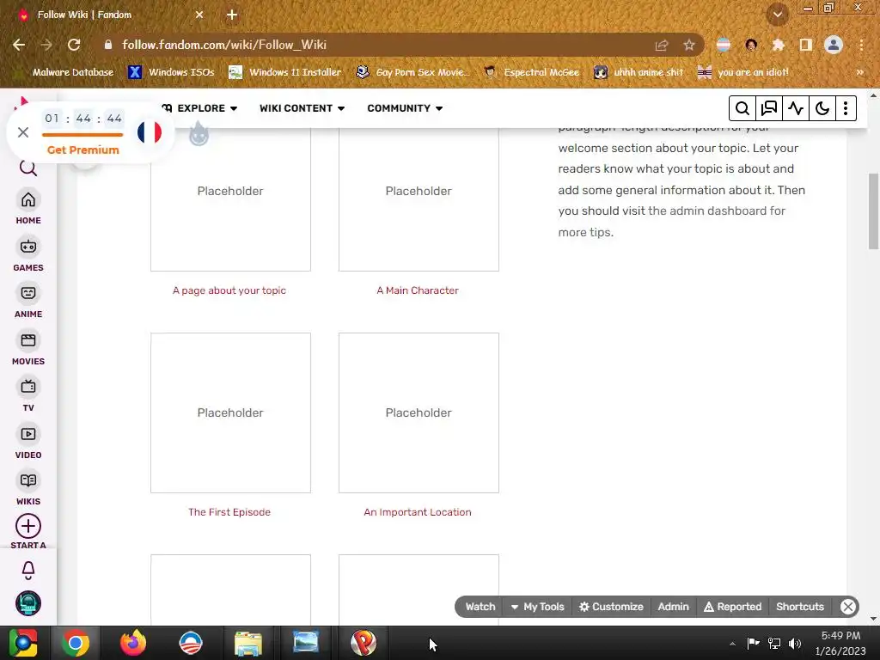Open the user avatar in sidebar
This screenshot has width=880, height=660.
[x=28, y=603]
